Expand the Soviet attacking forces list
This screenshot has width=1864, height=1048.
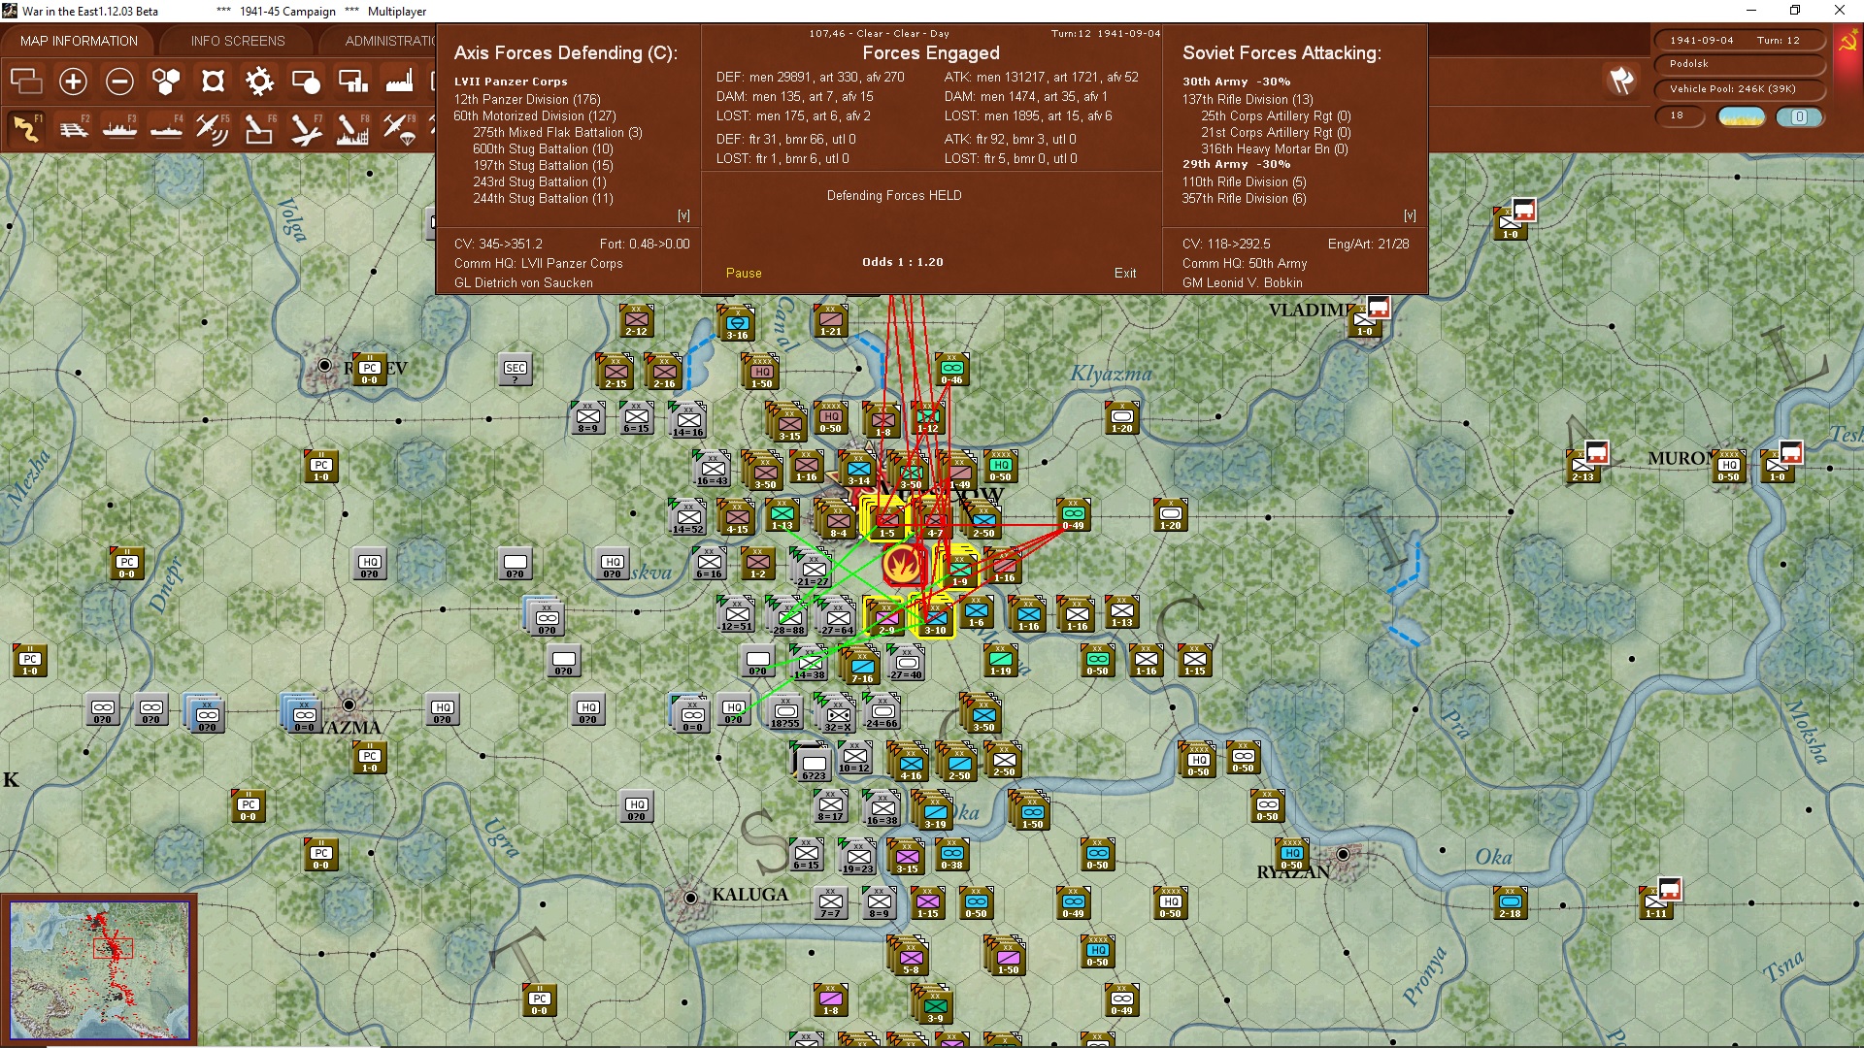[x=1410, y=215]
